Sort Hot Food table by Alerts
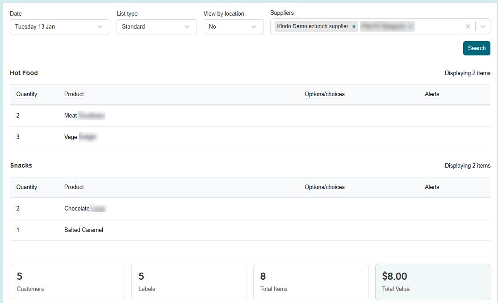Viewport: 498px width, 303px height. [432, 94]
